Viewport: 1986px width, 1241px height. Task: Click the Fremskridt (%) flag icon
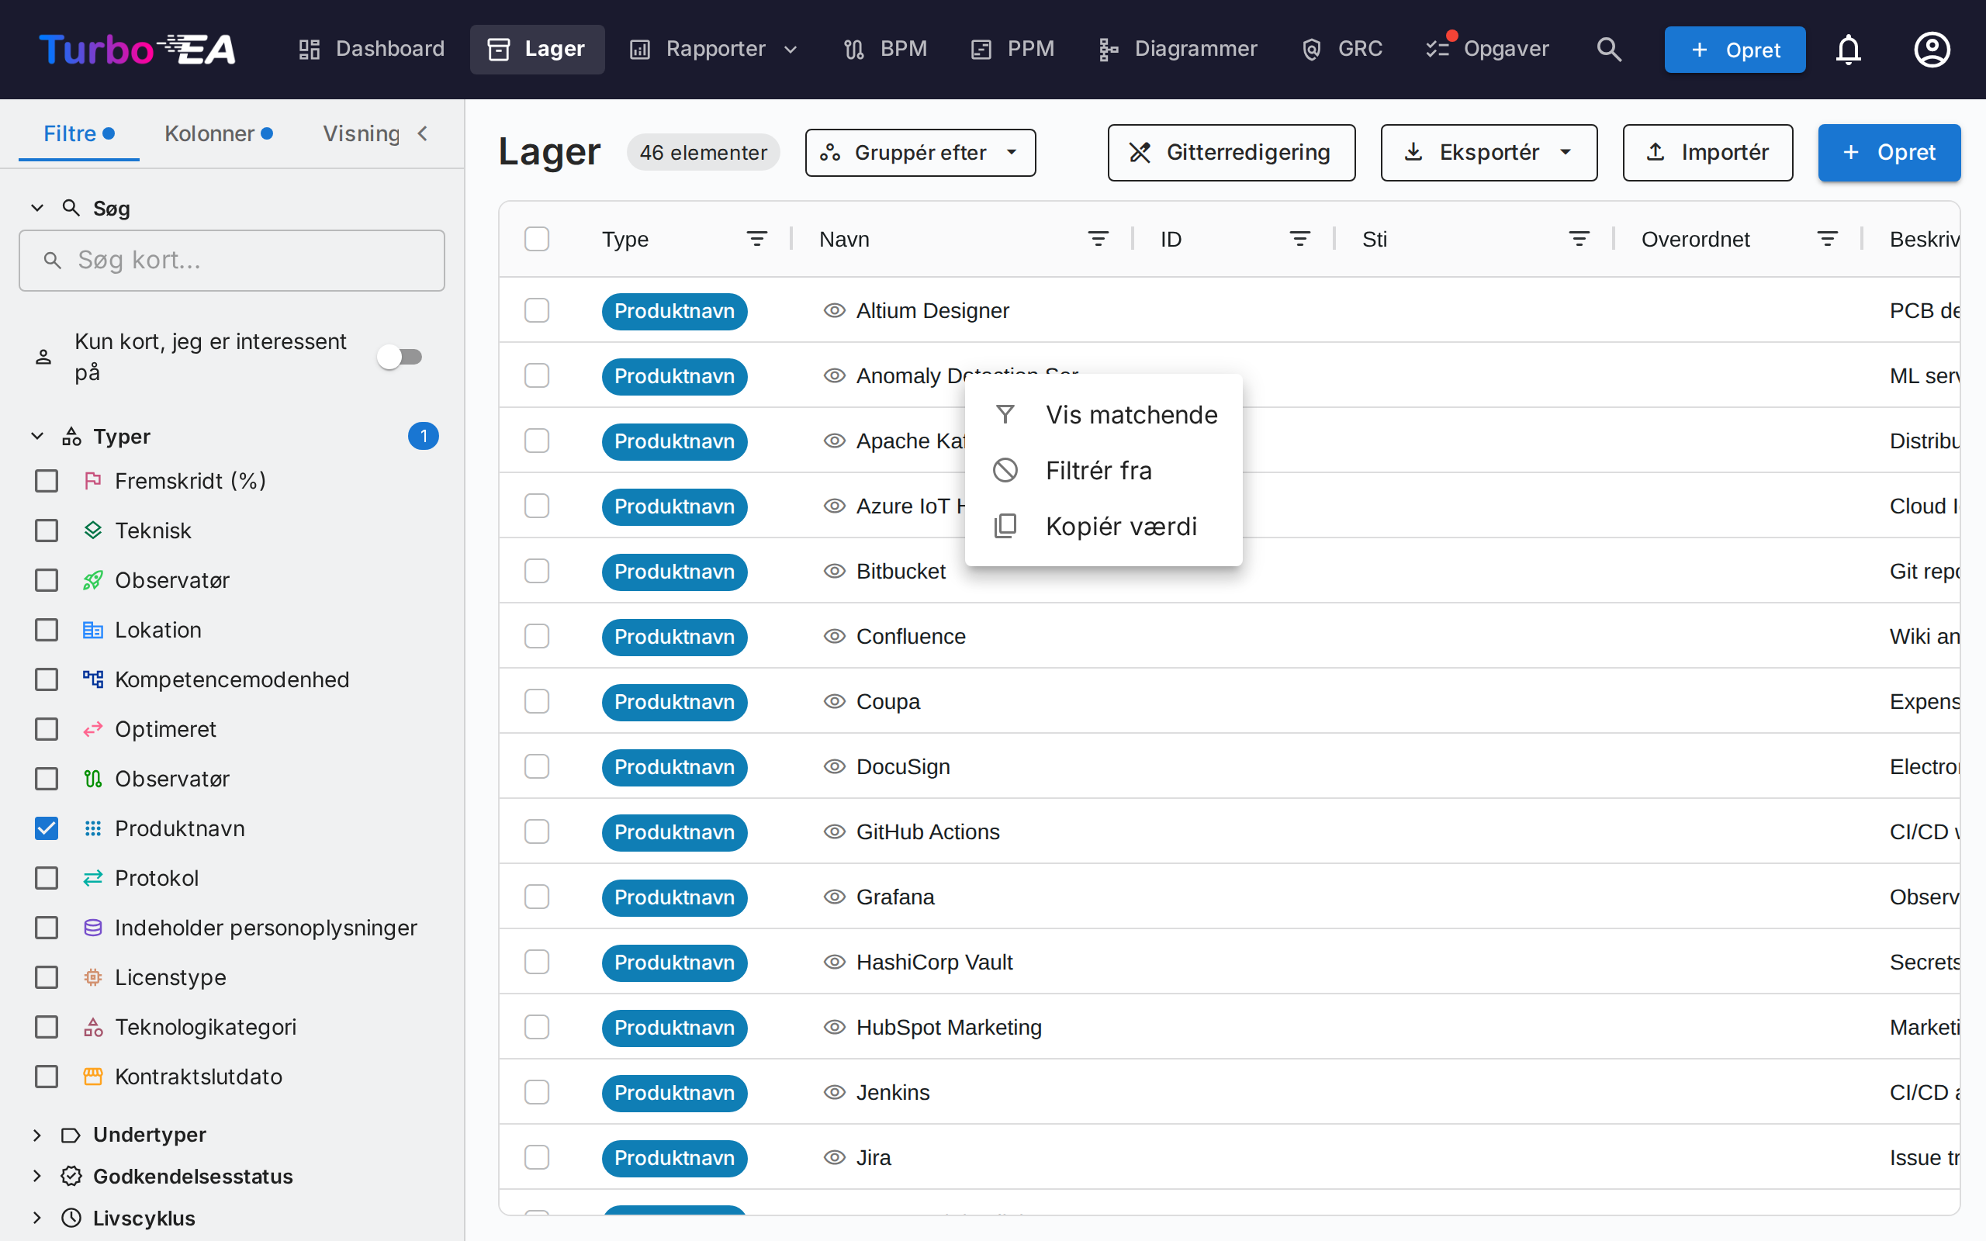coord(93,481)
